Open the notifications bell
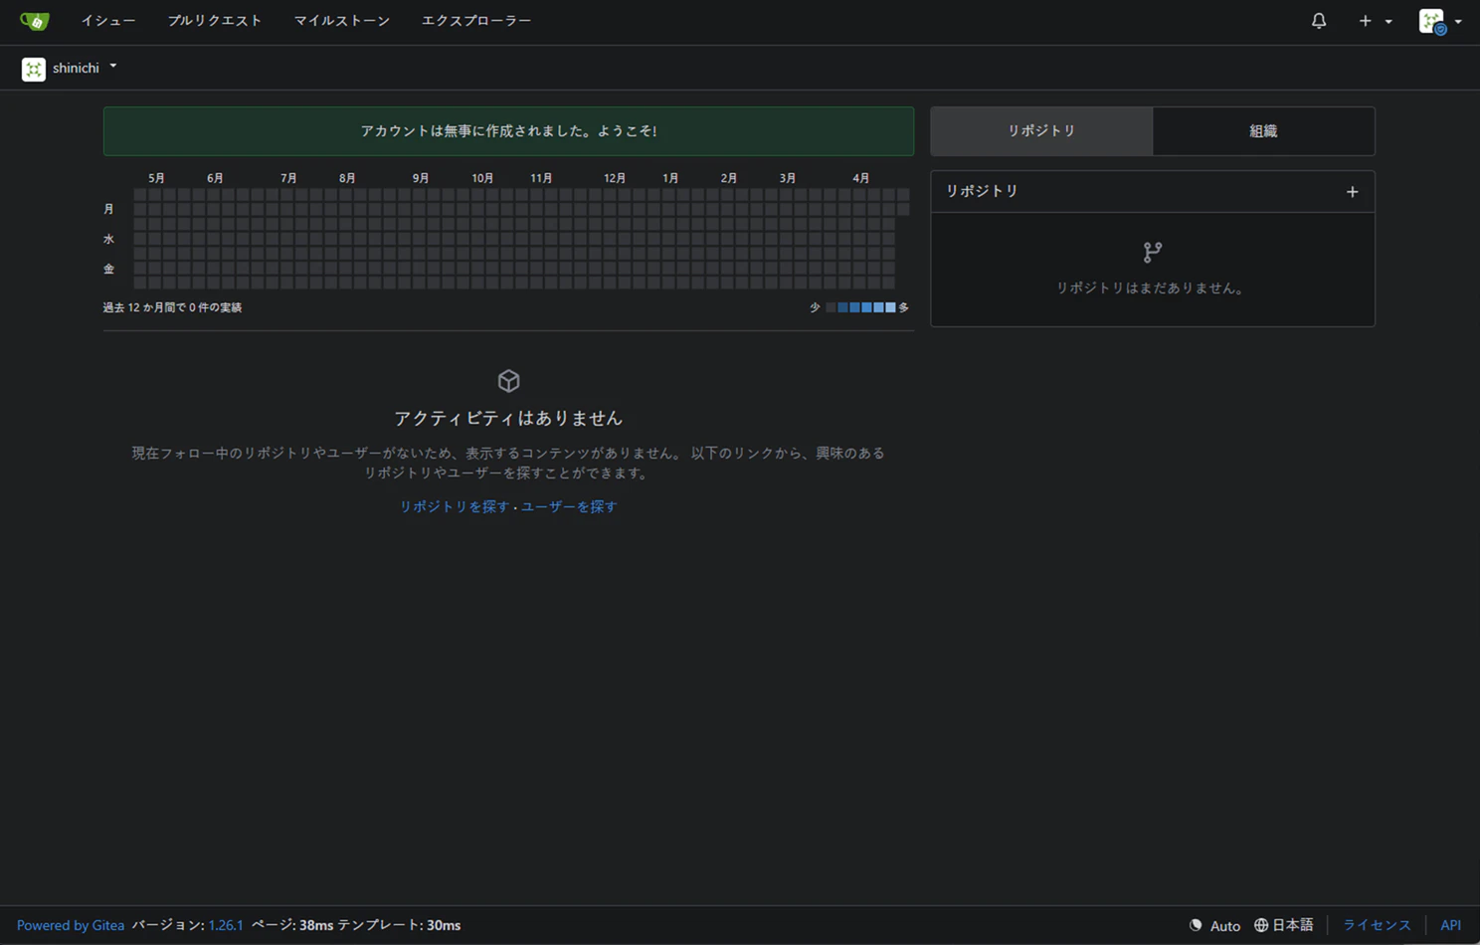The image size is (1480, 945). click(x=1319, y=21)
